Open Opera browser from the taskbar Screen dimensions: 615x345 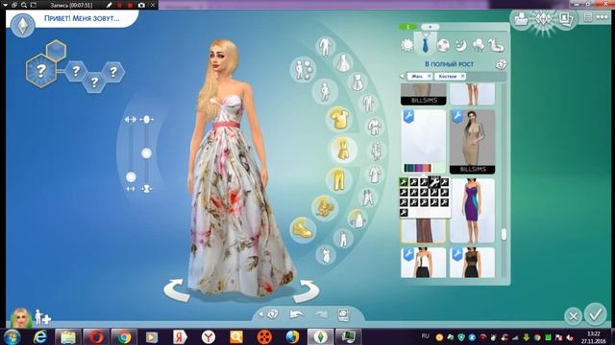[96, 336]
